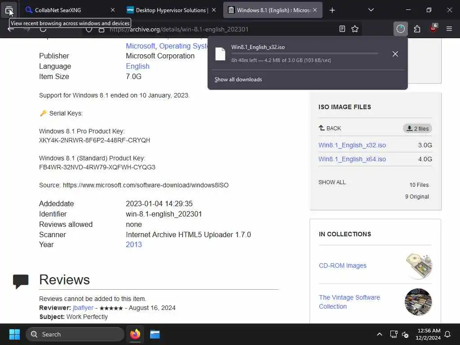Close the Desktop Hypervisor Solutions tab
460x345 pixels.
click(214, 10)
